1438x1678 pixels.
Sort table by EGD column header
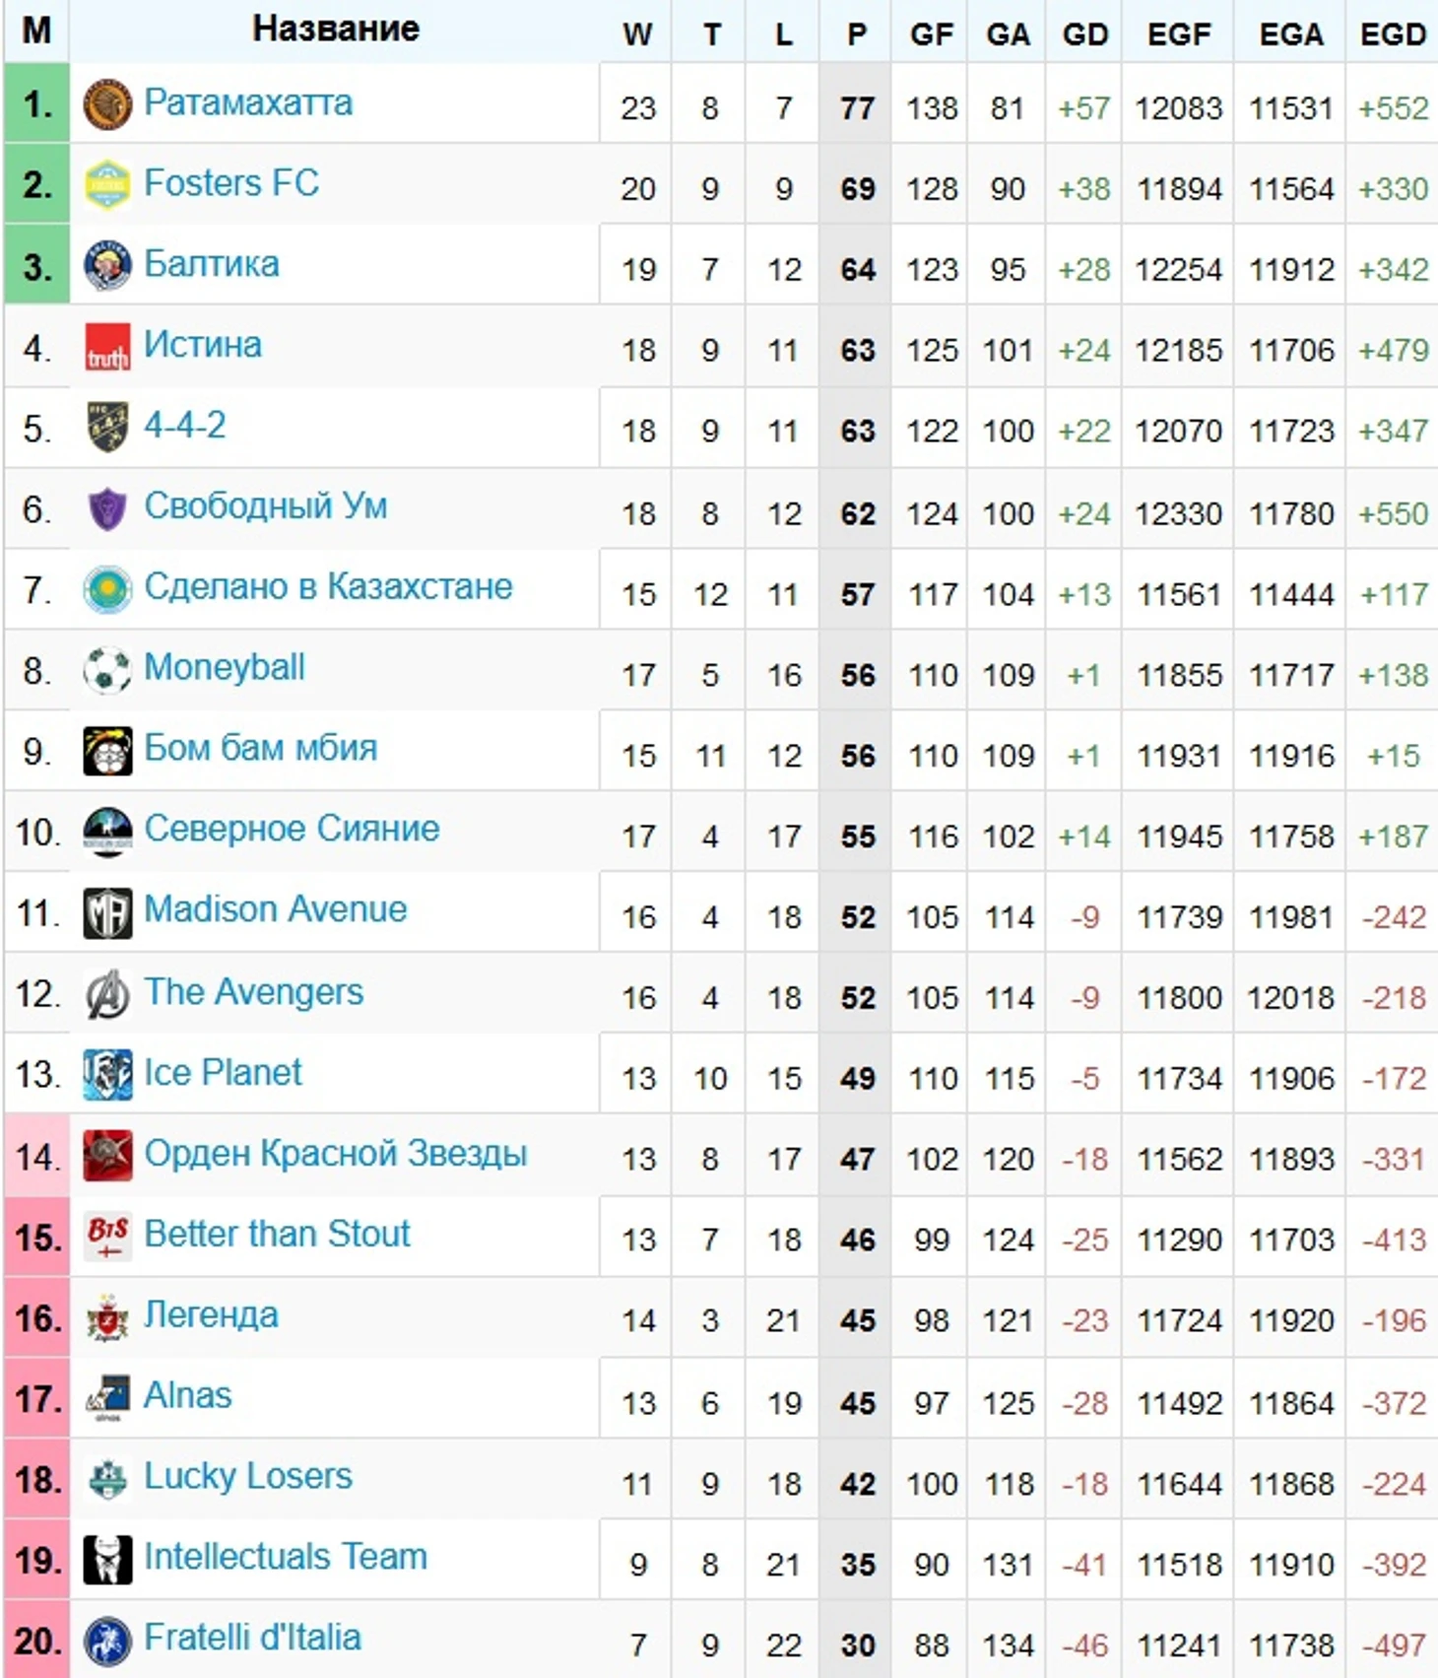click(x=1392, y=34)
